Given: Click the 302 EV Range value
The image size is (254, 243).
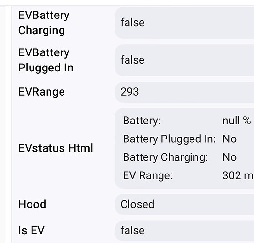Looking at the screenshot, I should pos(232,175).
